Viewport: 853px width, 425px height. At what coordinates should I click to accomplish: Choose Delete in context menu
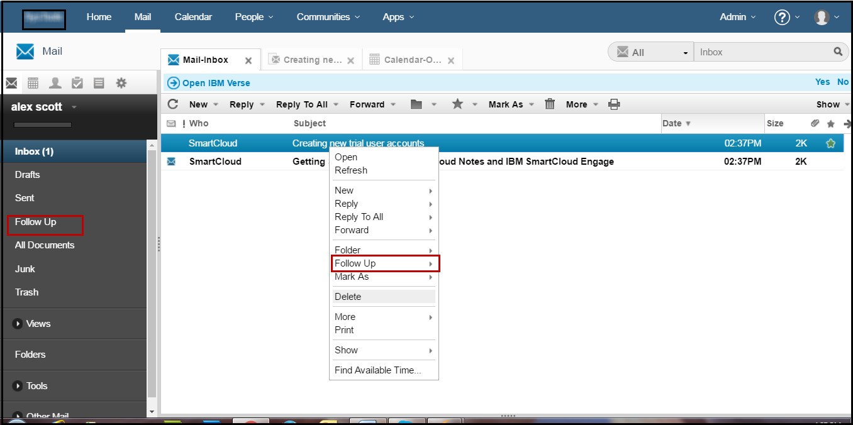click(384, 297)
